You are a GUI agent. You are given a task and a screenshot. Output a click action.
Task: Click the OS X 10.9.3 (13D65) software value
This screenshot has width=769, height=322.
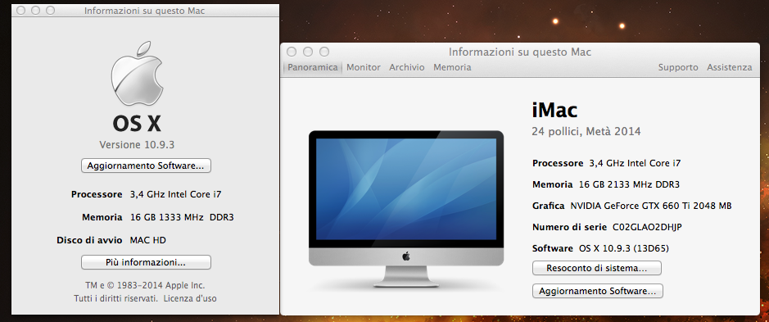(x=624, y=248)
